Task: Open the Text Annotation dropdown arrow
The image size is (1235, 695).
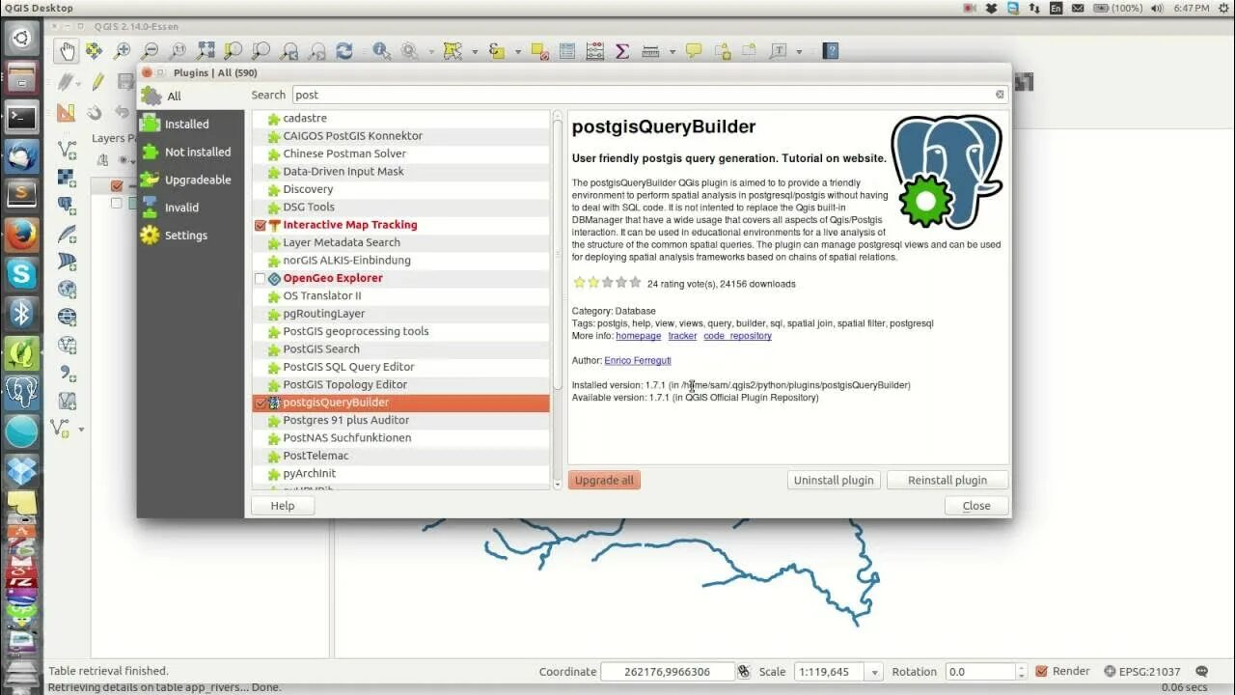Action: [798, 51]
